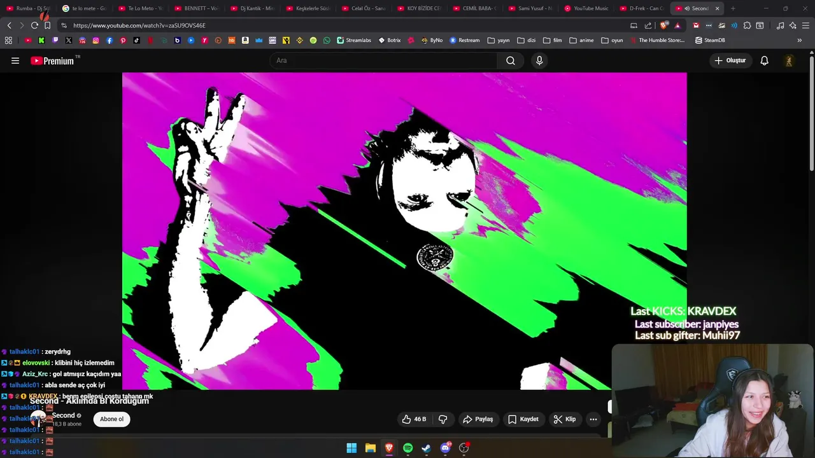Open Steam from the taskbar
Screen dimensions: 815x458
pyautogui.click(x=427, y=448)
